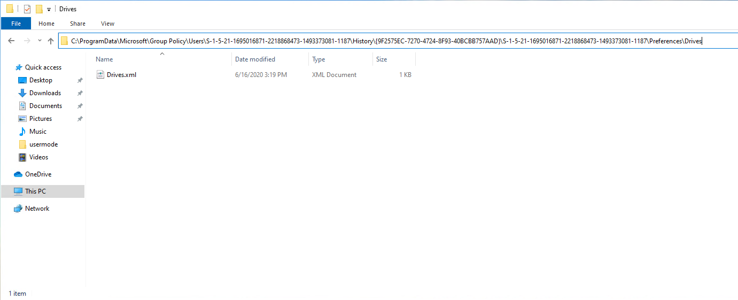Click the Documents page icon
Viewport: 738px width, 300px height.
click(x=22, y=106)
